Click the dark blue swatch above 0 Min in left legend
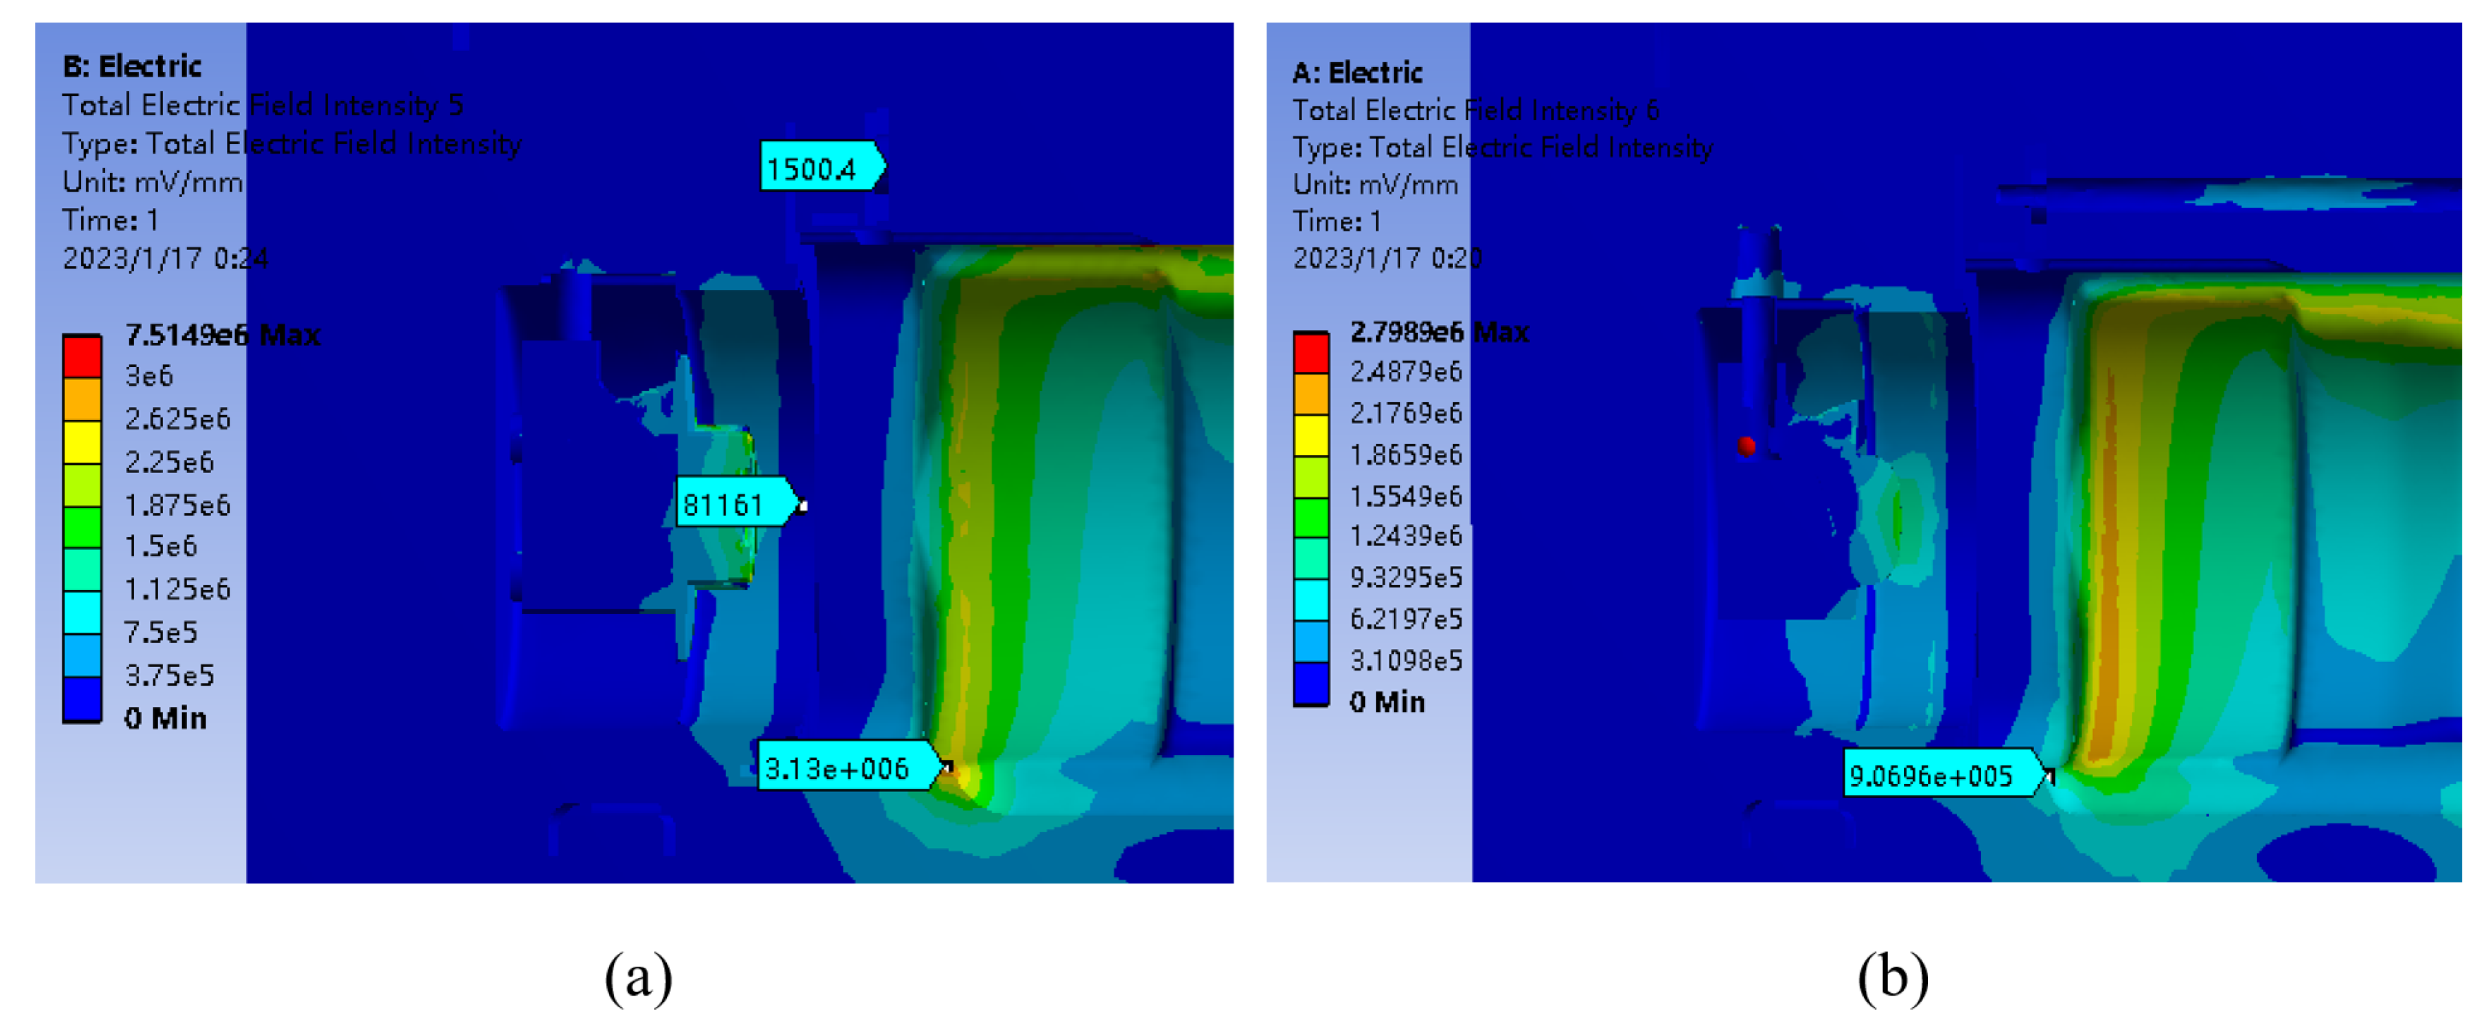 [82, 699]
